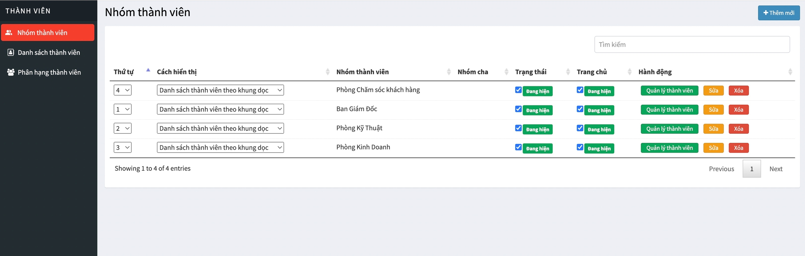
Task: Click the Danh sách thành viên sidebar icon
Action: [x=11, y=52]
